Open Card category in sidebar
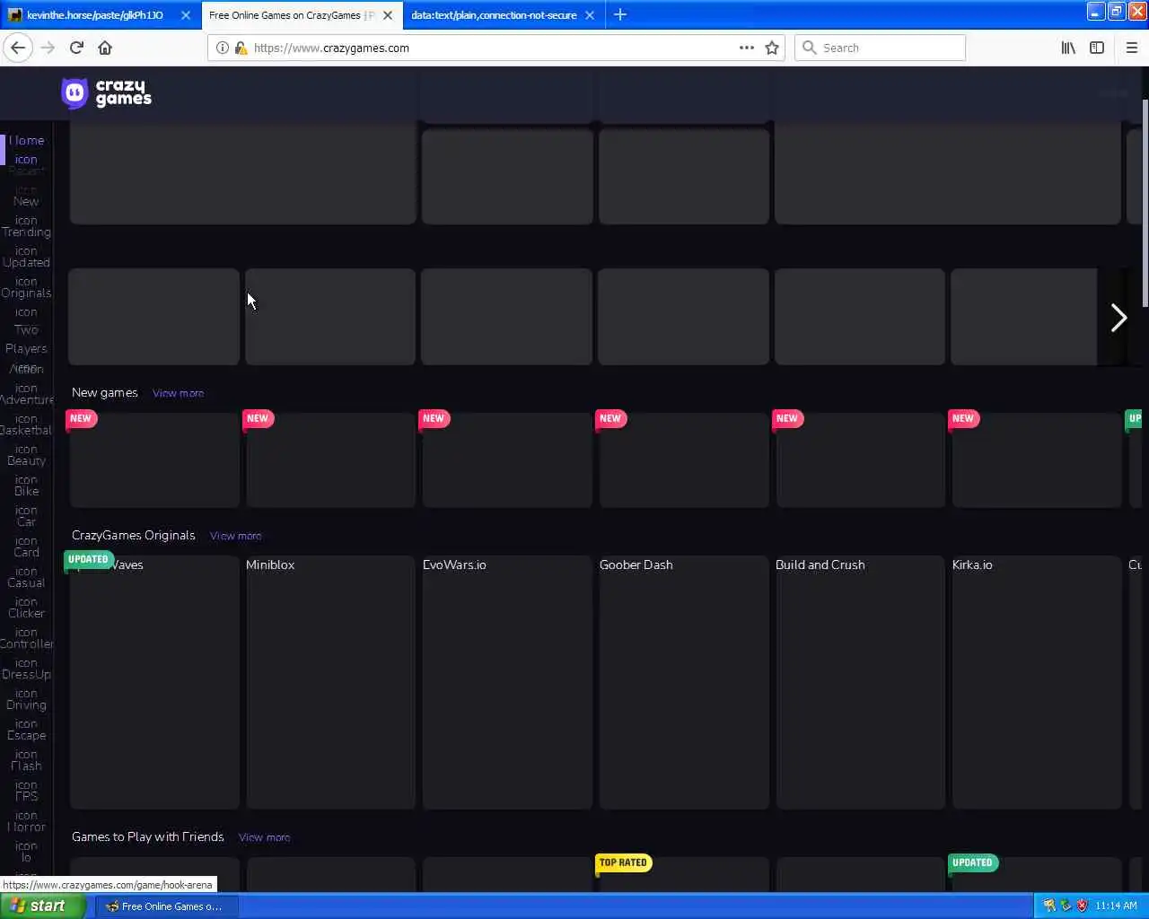The width and height of the screenshot is (1149, 919). coord(26,552)
